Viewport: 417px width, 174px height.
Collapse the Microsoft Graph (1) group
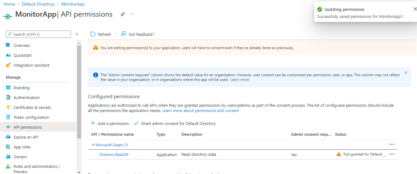pos(93,145)
